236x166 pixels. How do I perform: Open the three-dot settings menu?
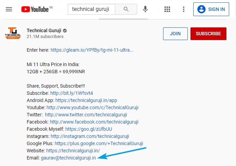point(183,9)
